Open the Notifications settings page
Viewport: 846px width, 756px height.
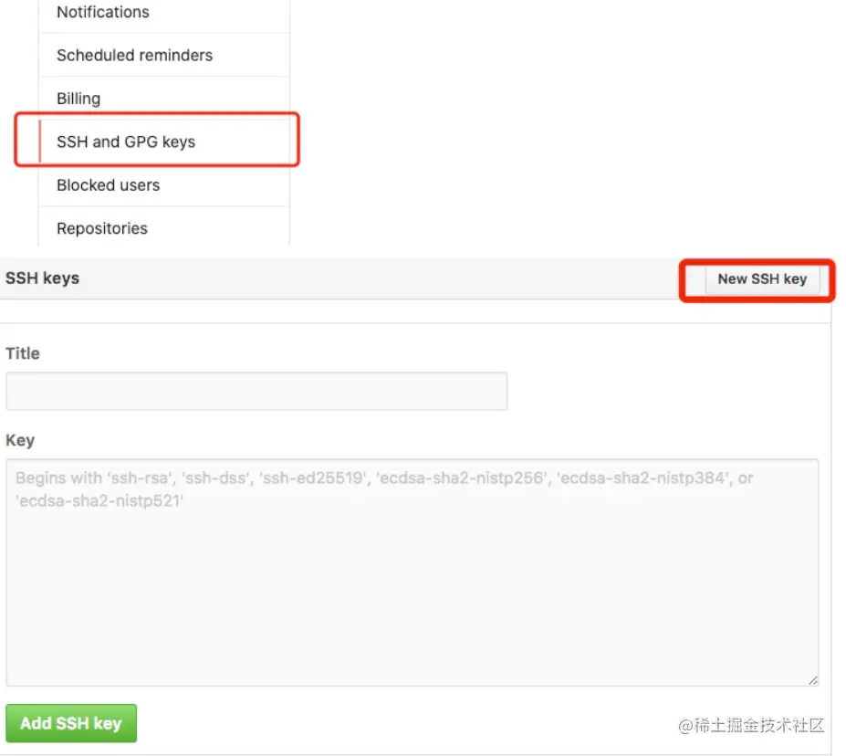tap(164, 13)
